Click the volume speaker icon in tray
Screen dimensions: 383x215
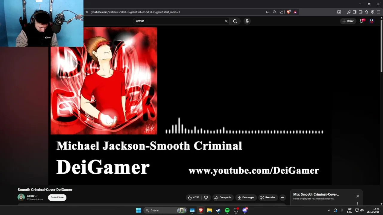coord(362,210)
